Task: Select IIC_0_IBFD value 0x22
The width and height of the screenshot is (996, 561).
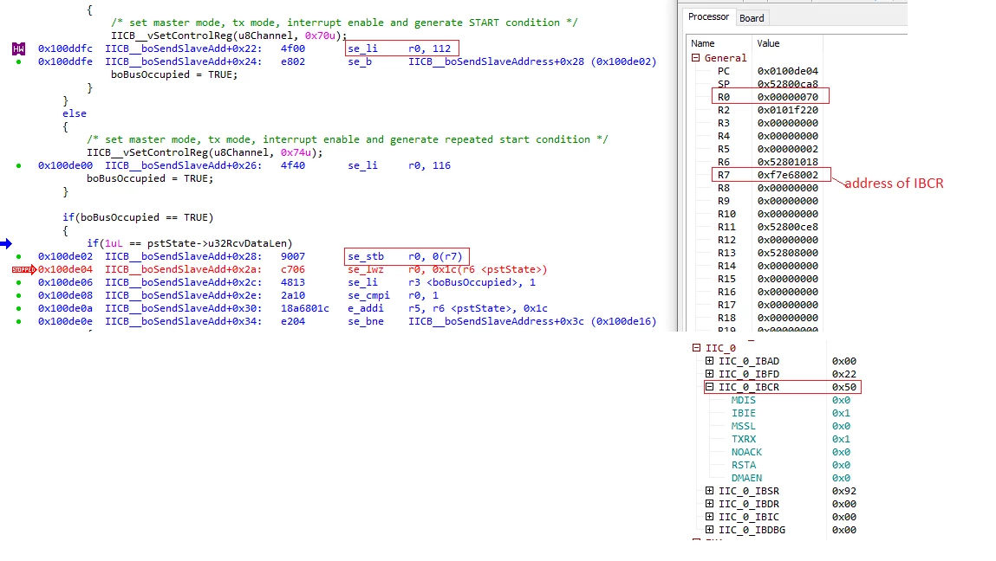Action: (x=843, y=374)
